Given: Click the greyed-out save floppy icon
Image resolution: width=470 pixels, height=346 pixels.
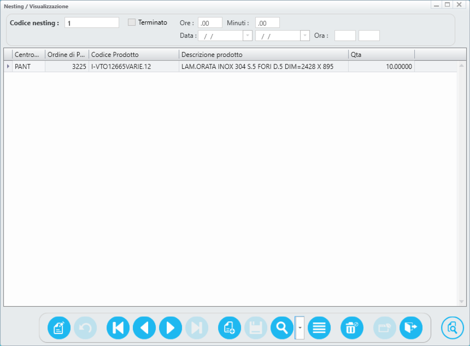Looking at the screenshot, I should tap(256, 328).
